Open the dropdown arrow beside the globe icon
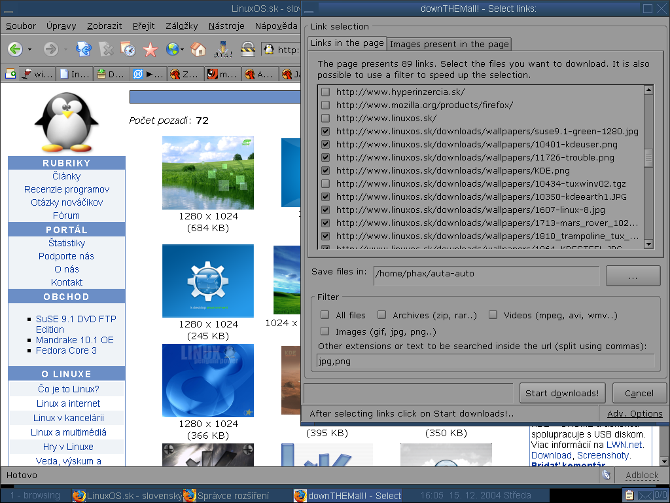This screenshot has height=503, width=670. coord(182,50)
